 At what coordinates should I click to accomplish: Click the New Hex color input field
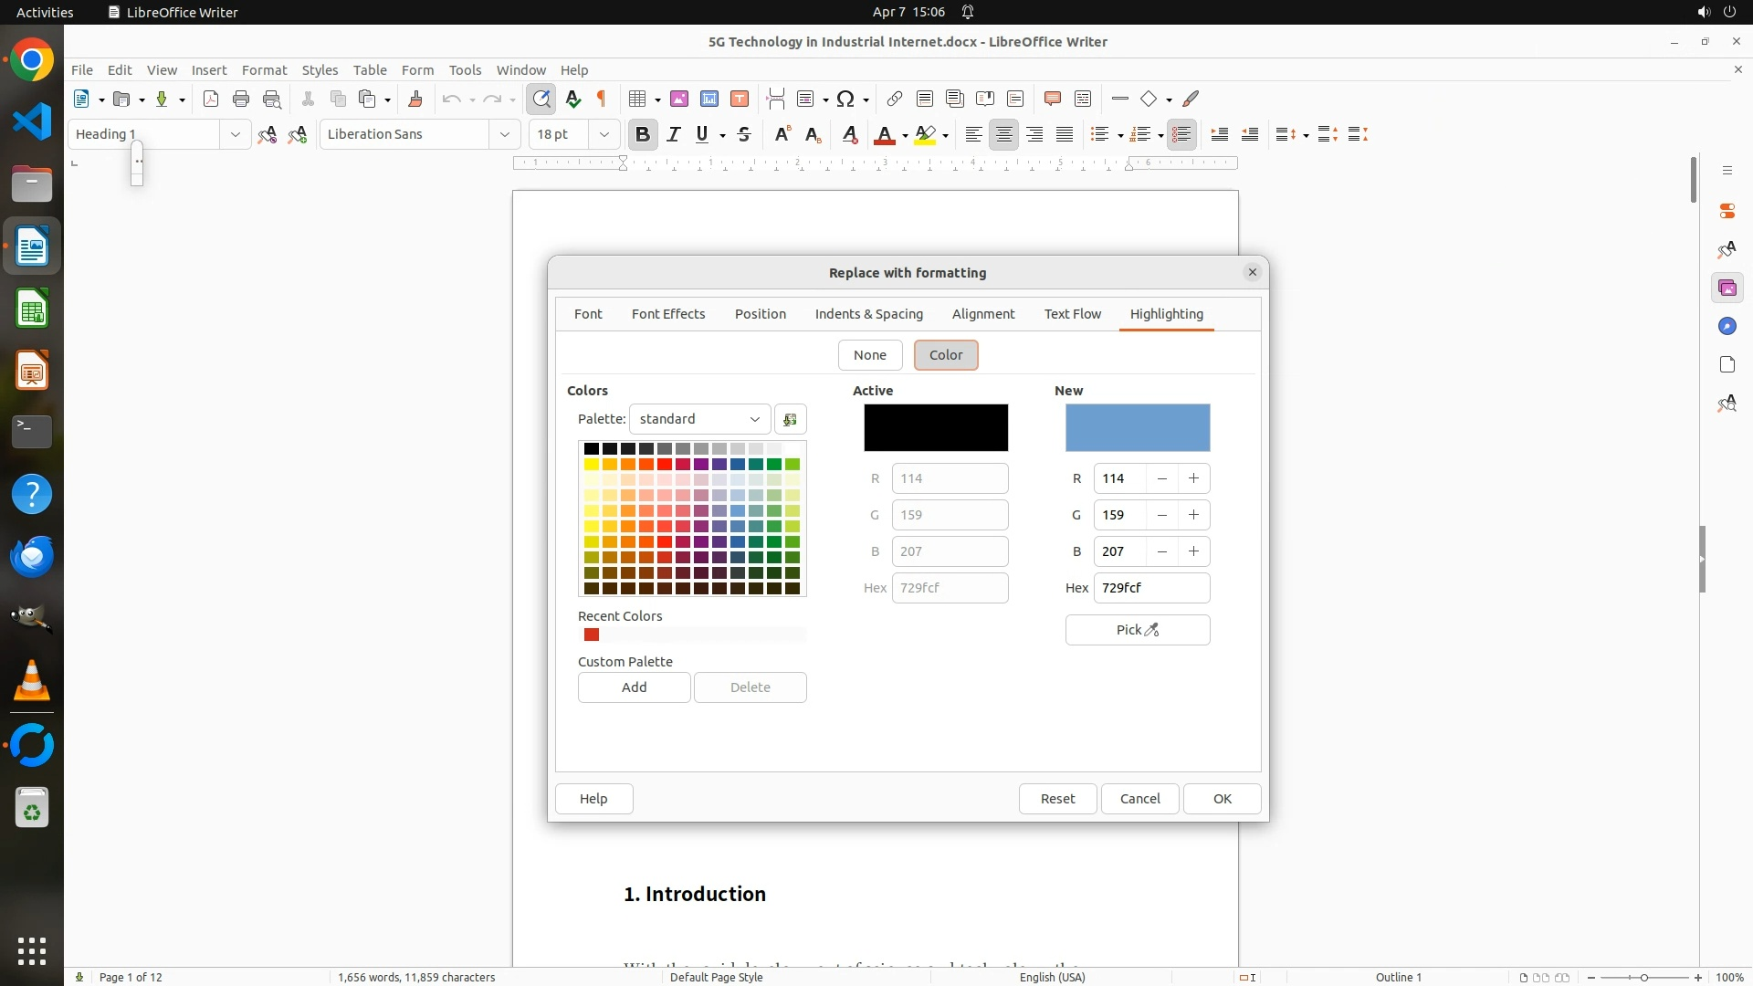click(x=1151, y=588)
